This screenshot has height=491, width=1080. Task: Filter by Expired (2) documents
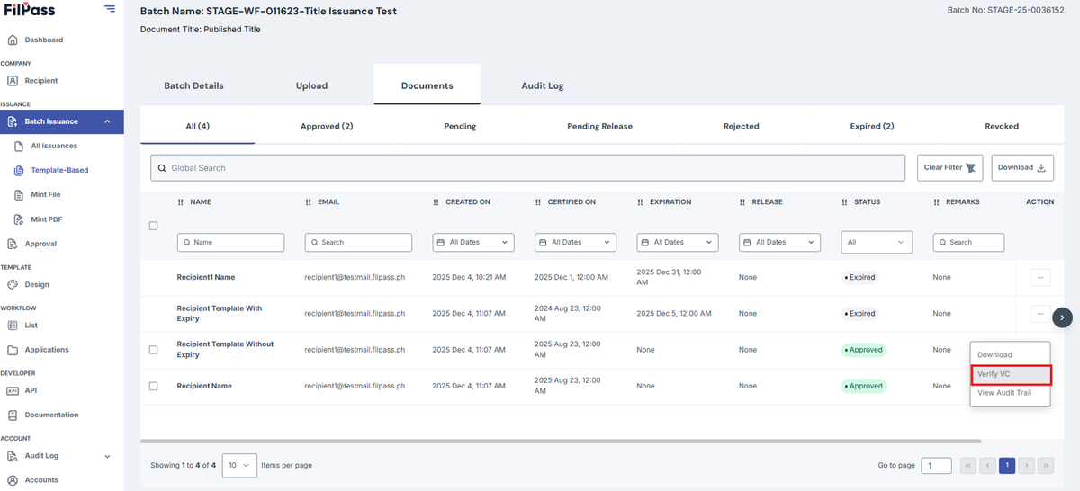(872, 126)
